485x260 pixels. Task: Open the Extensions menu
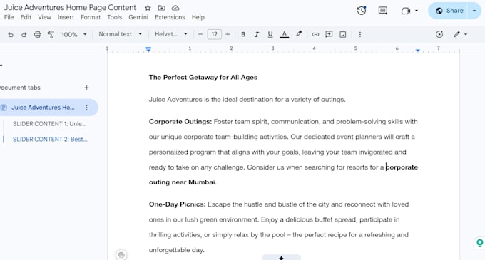coord(170,17)
